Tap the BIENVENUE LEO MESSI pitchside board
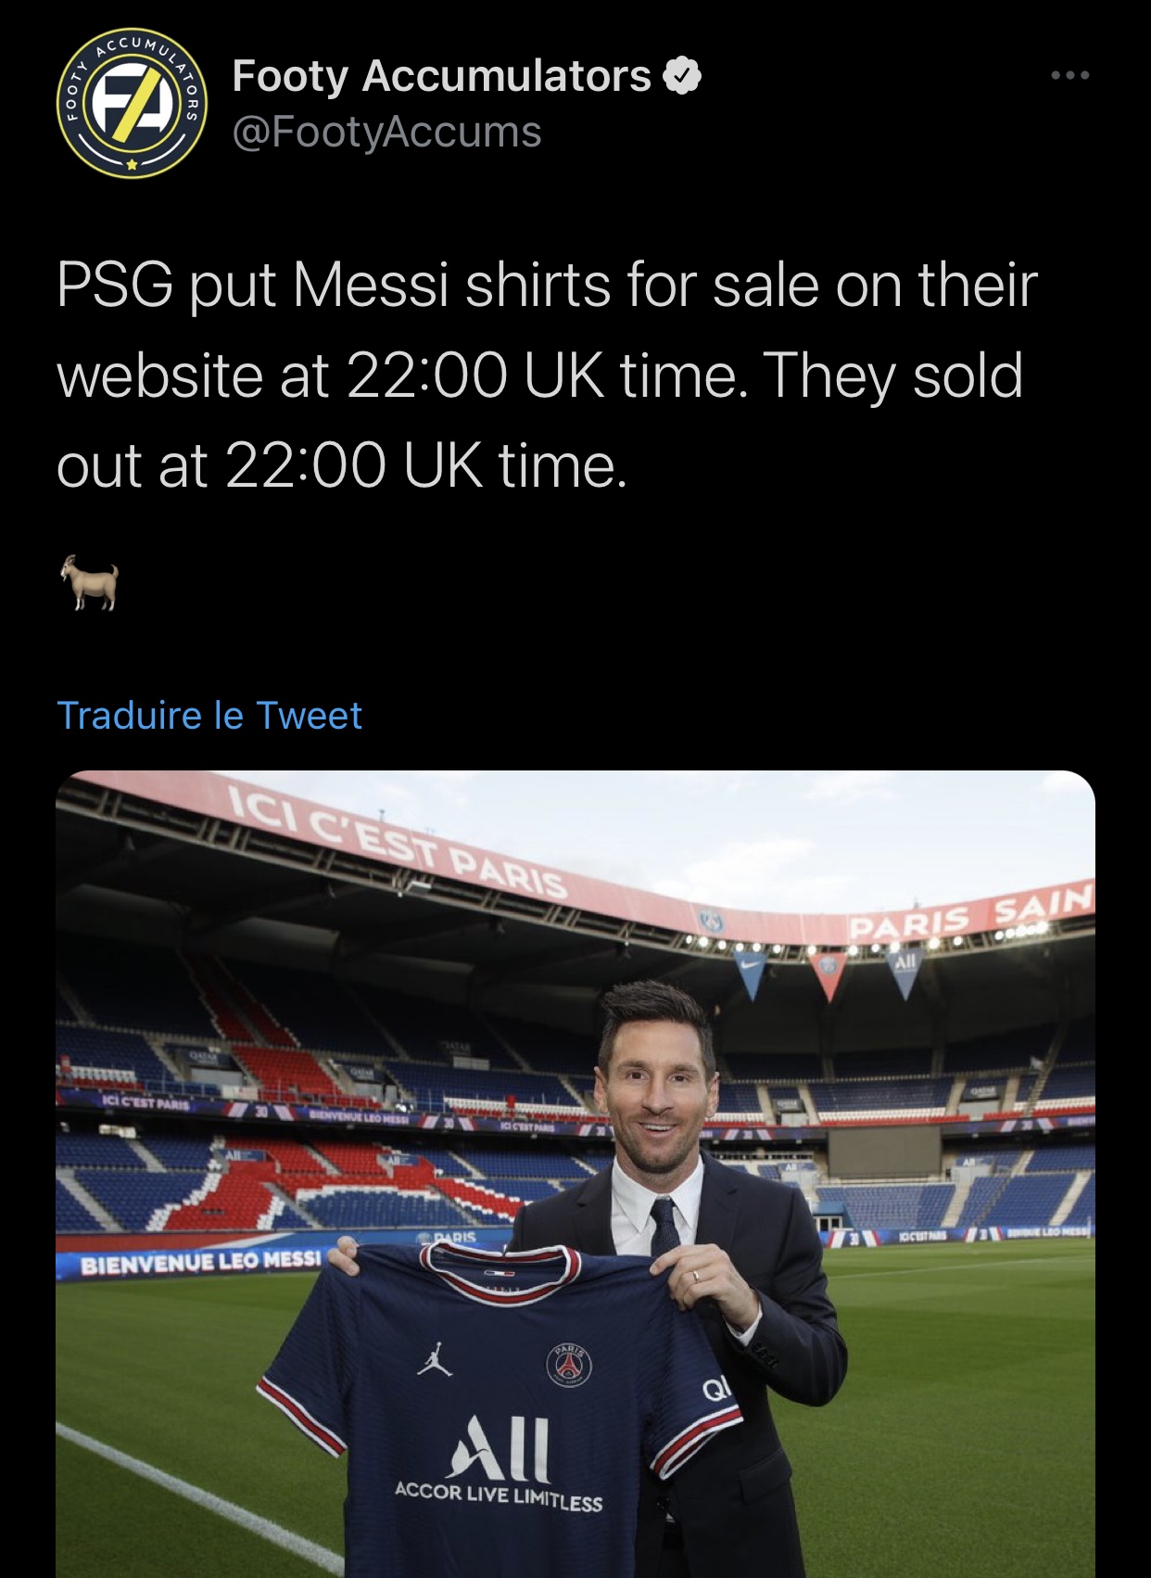The height and width of the screenshot is (1578, 1151). tap(199, 1263)
